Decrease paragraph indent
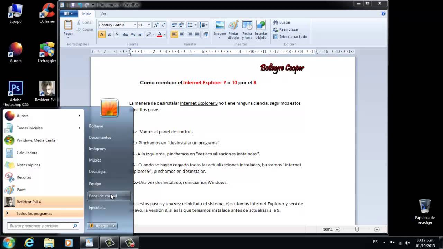This screenshot has width=443, height=249. (174, 25)
